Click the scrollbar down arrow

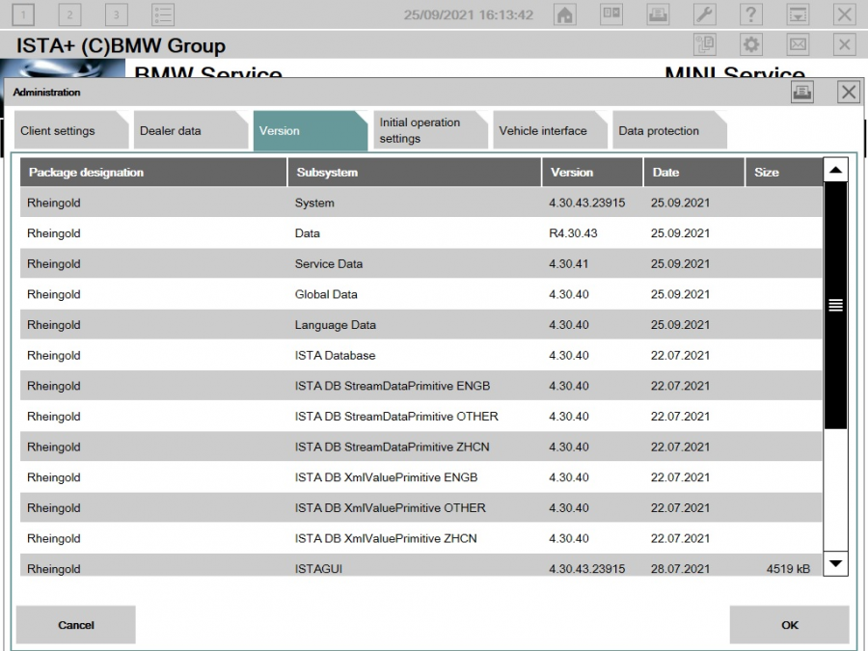(x=835, y=563)
